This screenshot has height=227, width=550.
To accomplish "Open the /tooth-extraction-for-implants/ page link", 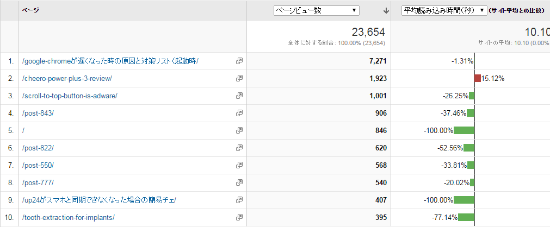I will (69, 218).
